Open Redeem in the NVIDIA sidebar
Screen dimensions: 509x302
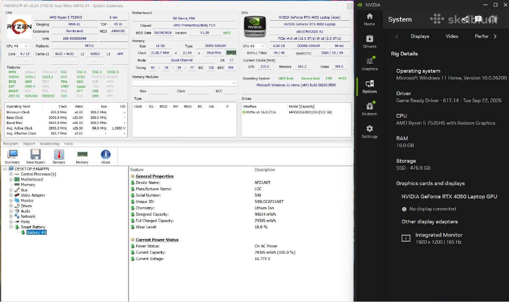coord(369,109)
